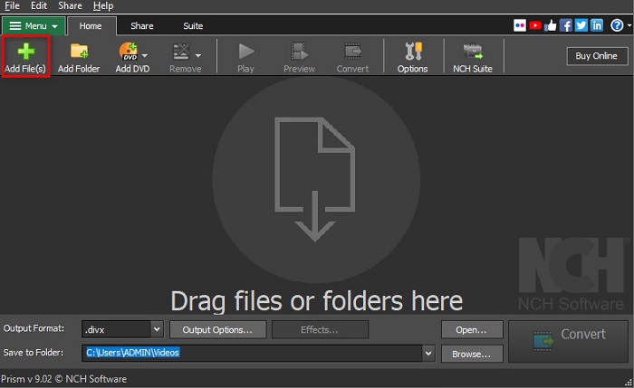Expand the Output Format .divx dropdown
This screenshot has height=388, width=634.
(156, 330)
